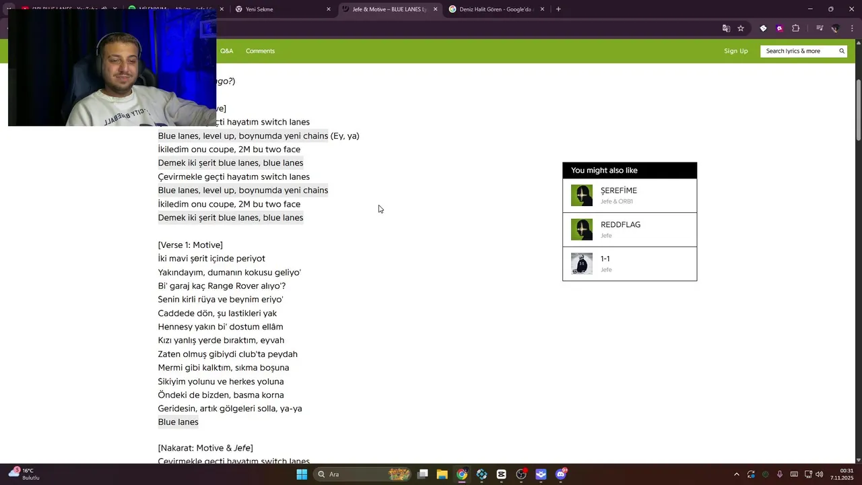Open the Chrome icon on the taskbar
This screenshot has width=862, height=485.
pyautogui.click(x=462, y=474)
